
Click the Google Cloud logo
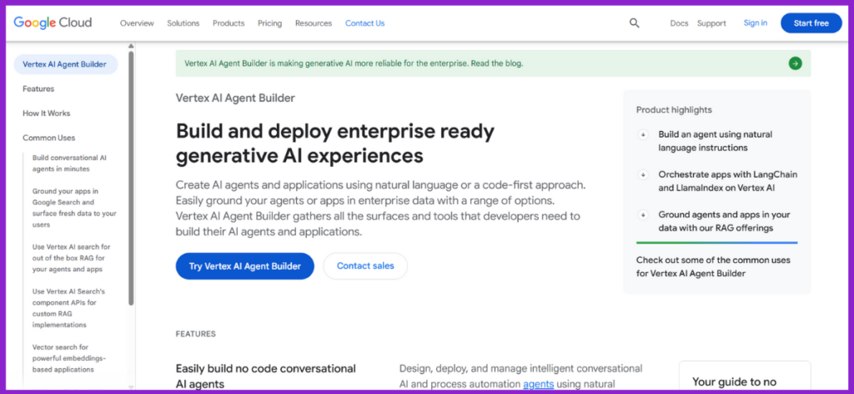53,23
